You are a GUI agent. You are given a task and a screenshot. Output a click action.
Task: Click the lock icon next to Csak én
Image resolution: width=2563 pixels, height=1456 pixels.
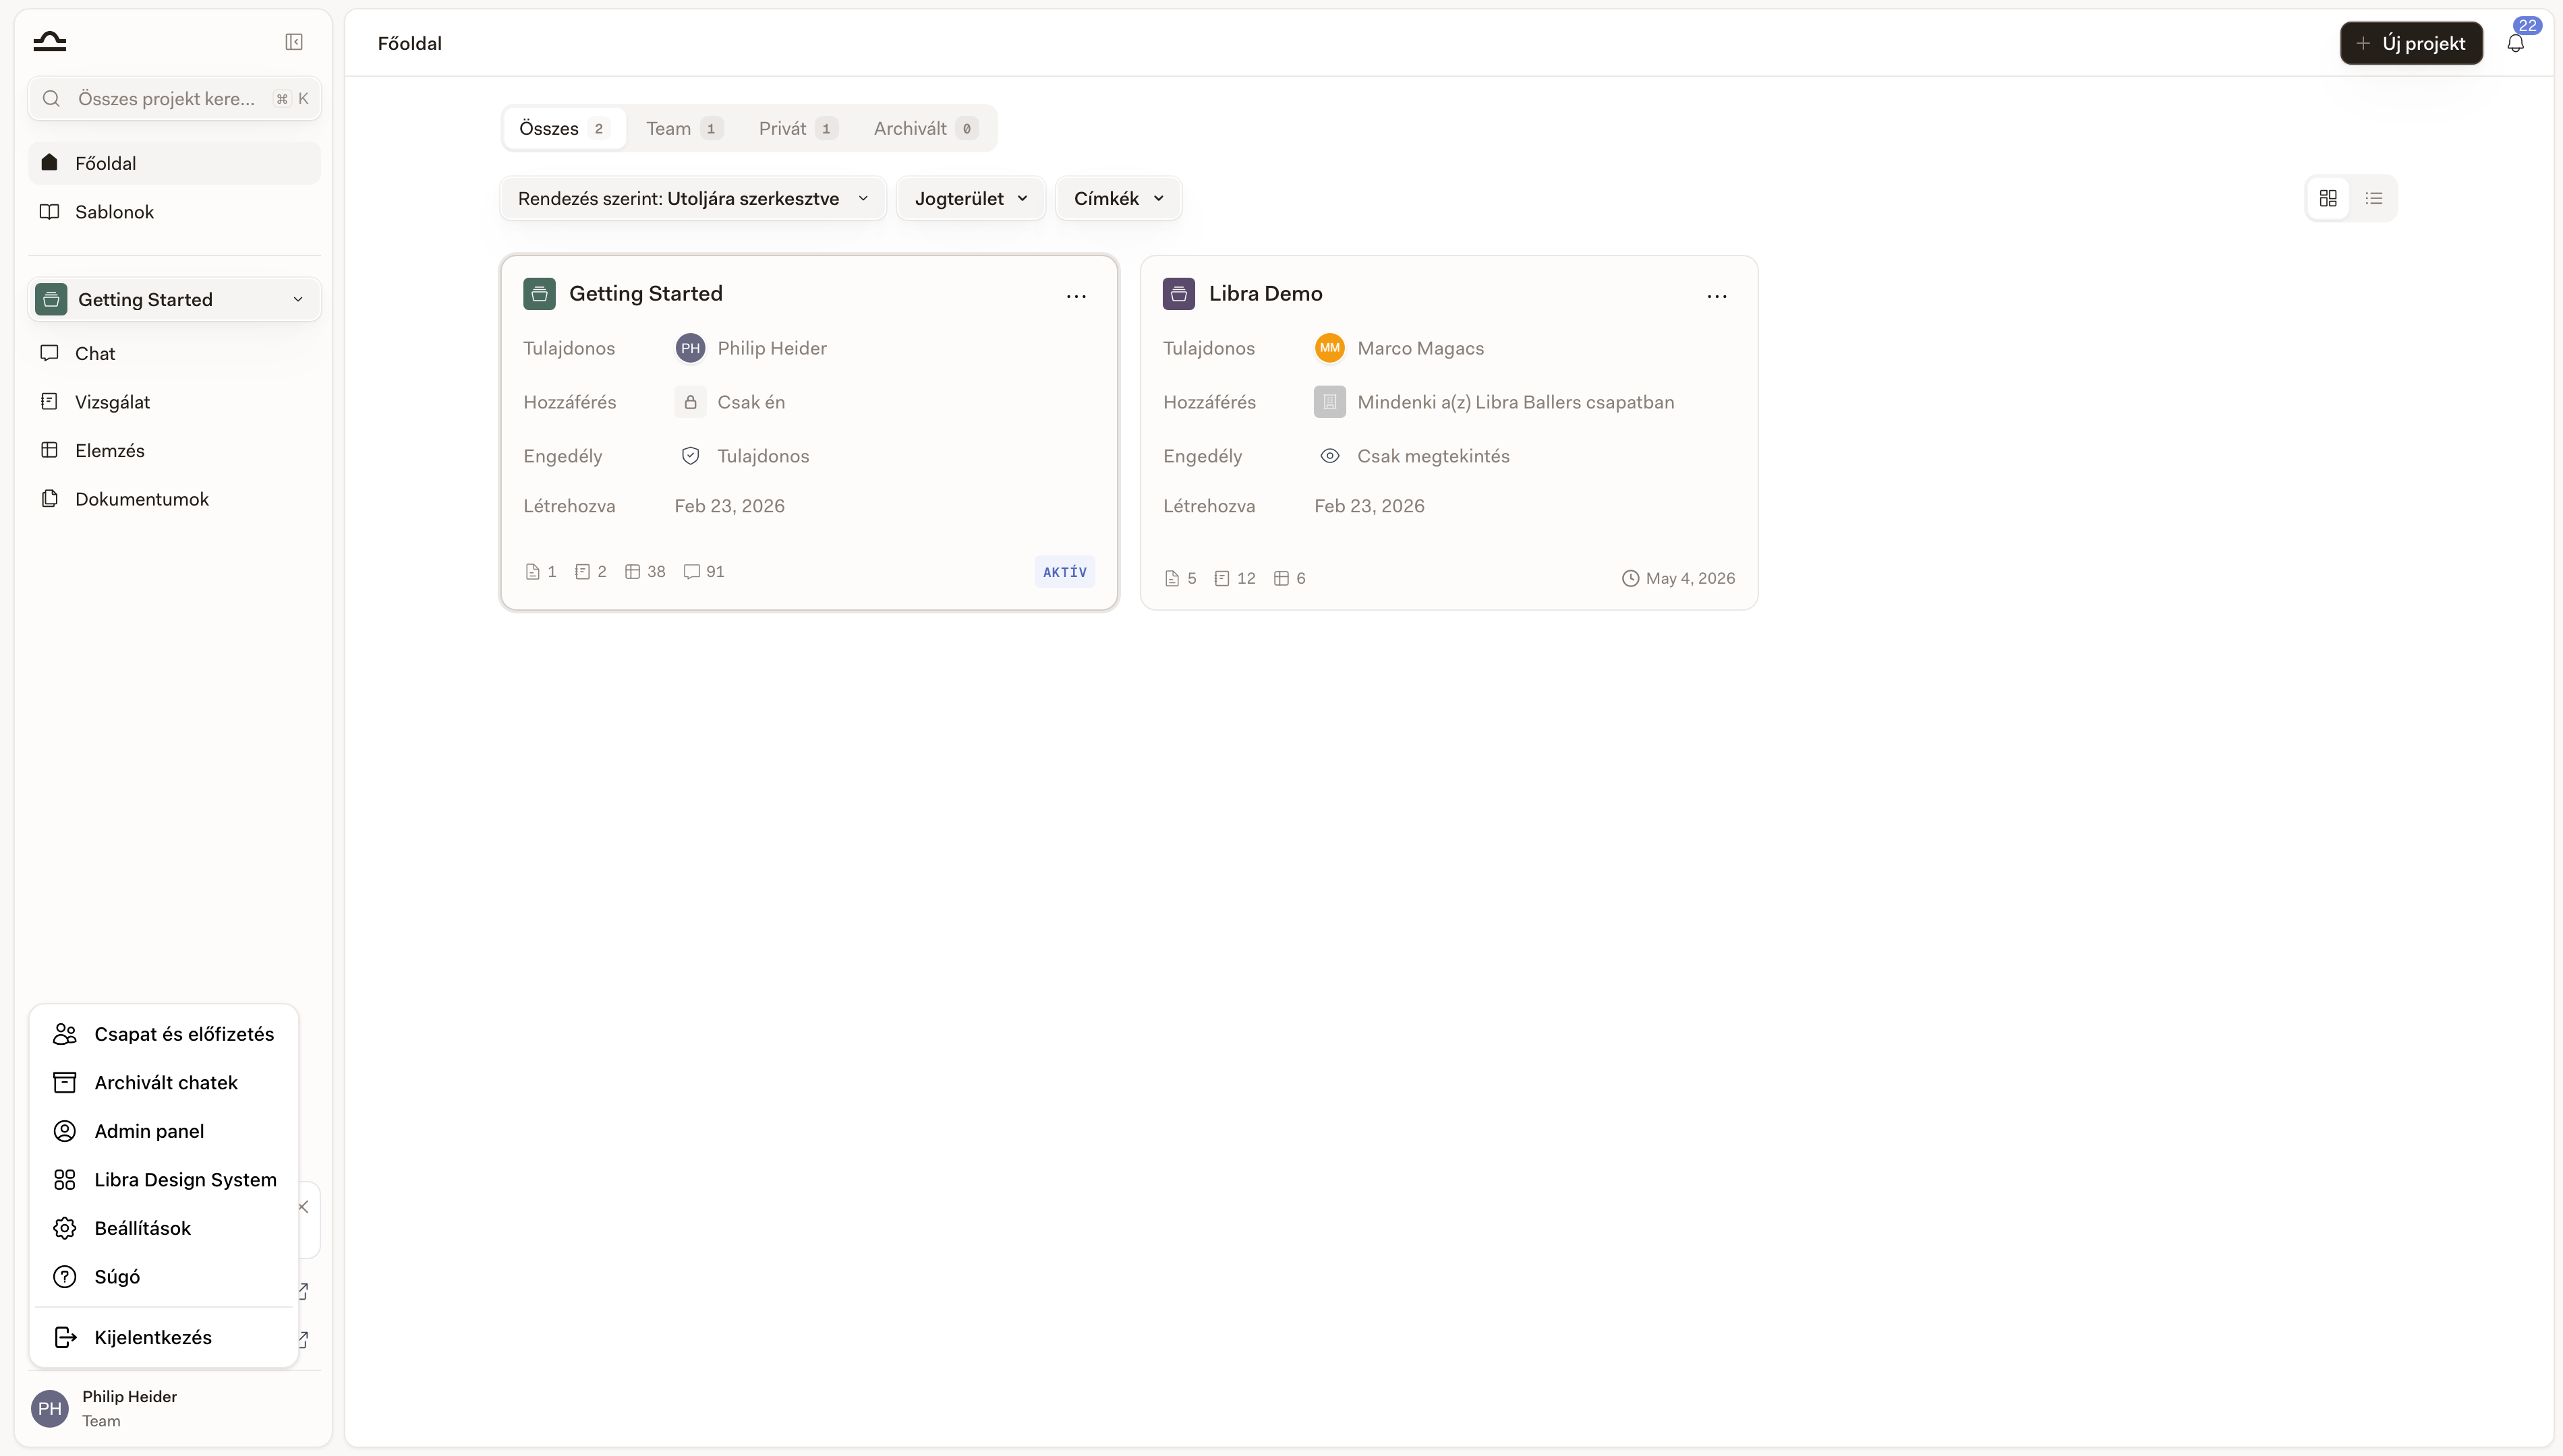pyautogui.click(x=690, y=402)
